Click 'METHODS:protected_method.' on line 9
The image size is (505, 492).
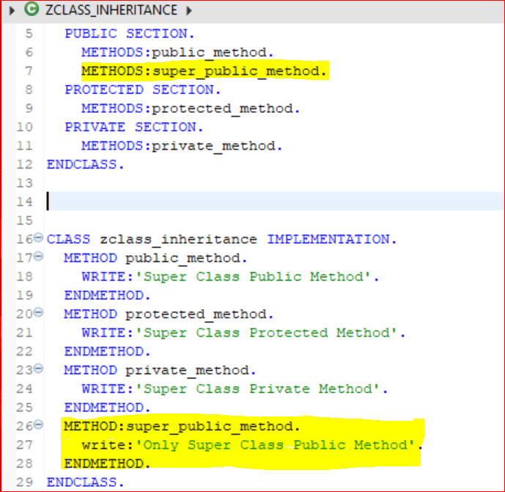coord(191,109)
